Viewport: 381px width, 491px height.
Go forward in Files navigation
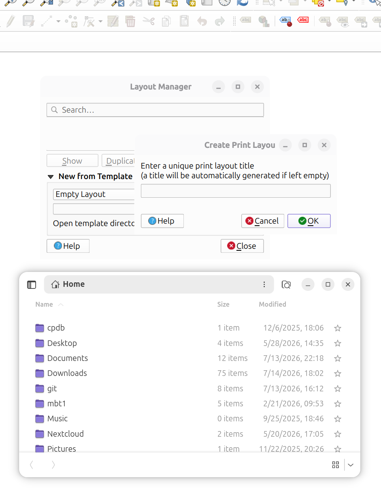click(x=53, y=465)
